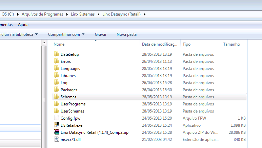This screenshot has height=148, width=262.
Task: Open the Compartilhar com dropdown
Action: pos(66,34)
